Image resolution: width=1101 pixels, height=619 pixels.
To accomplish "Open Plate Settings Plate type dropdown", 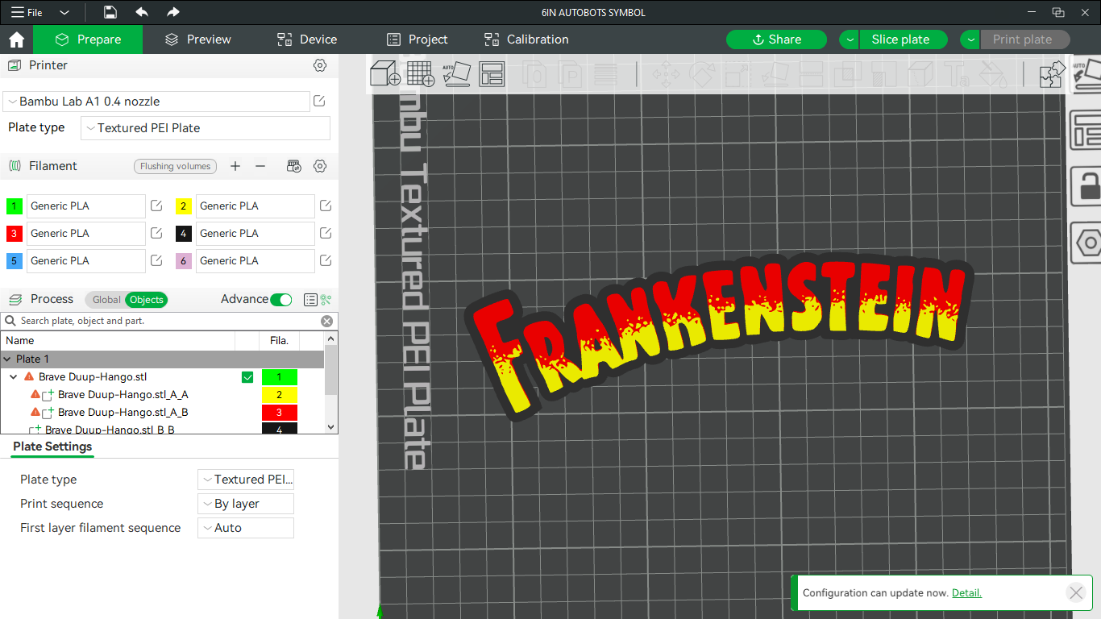I will tap(246, 480).
